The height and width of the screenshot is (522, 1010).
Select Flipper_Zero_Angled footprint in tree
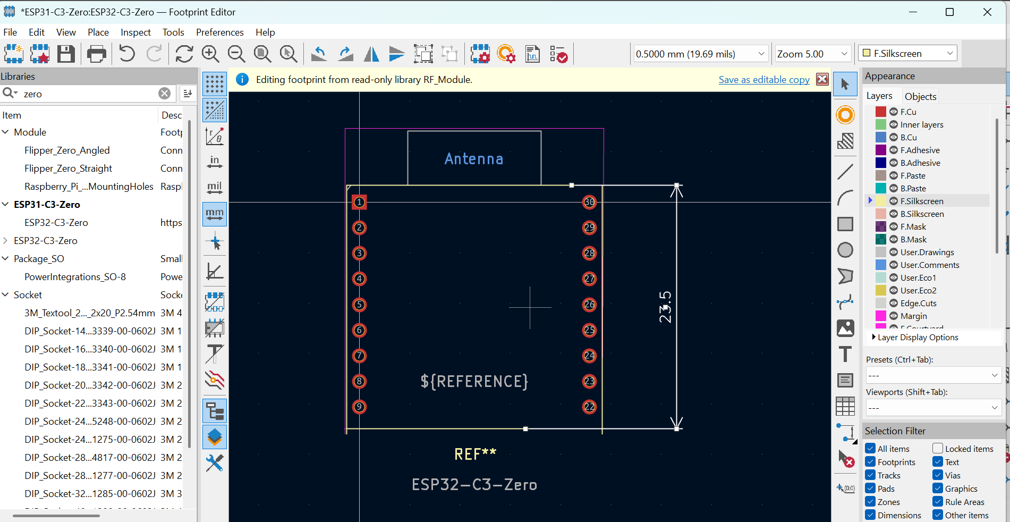pyautogui.click(x=67, y=150)
